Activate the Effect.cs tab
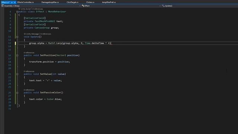 click(x=6, y=3)
